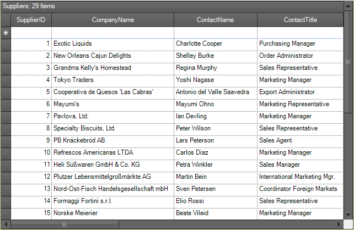Sort by CompanyName column header
Image resolution: width=354 pixels, height=230 pixels.
coord(113,20)
